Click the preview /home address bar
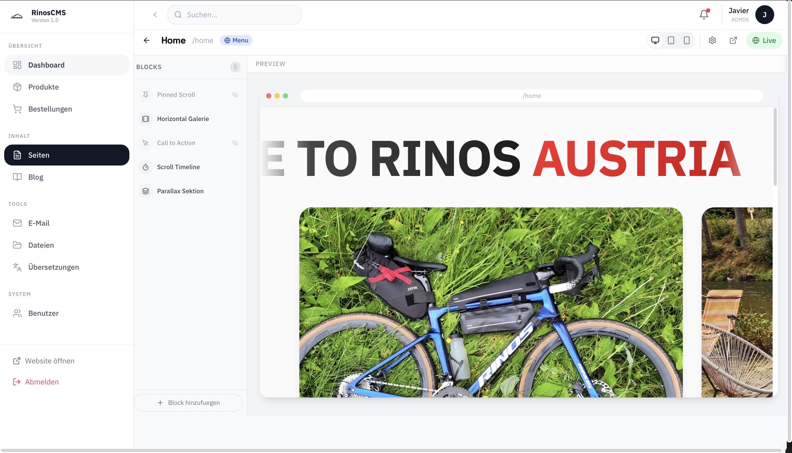 tap(531, 96)
